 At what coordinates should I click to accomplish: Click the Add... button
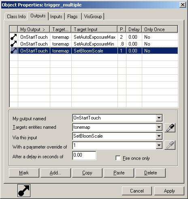pos(56,173)
